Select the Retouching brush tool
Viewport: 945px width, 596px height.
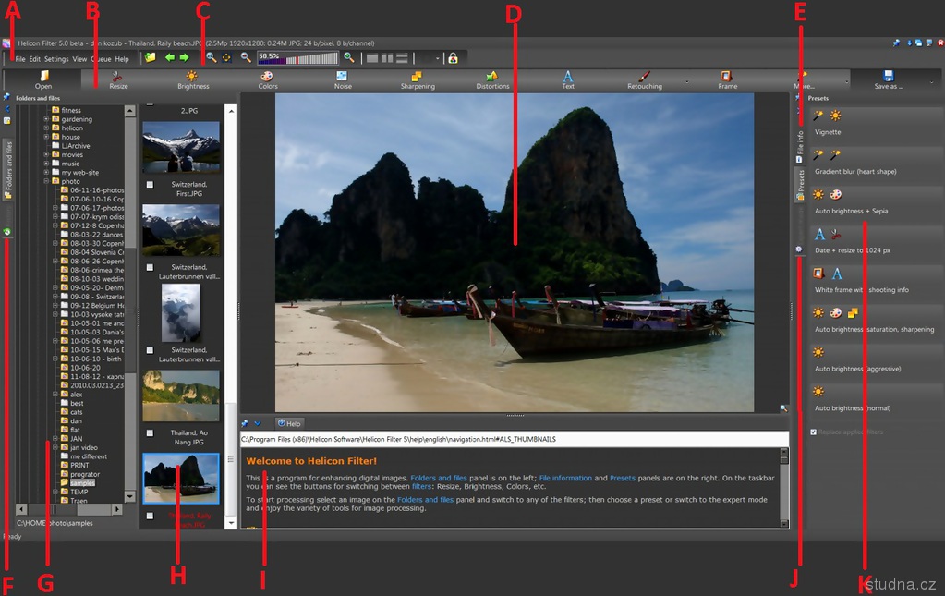(x=644, y=79)
